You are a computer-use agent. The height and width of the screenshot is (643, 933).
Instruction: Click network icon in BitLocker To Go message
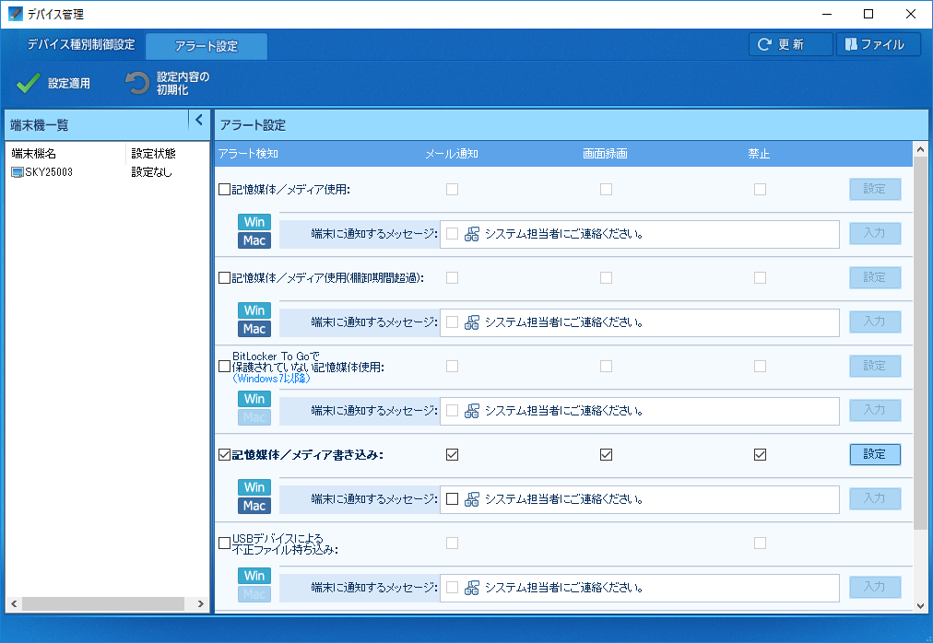[472, 411]
